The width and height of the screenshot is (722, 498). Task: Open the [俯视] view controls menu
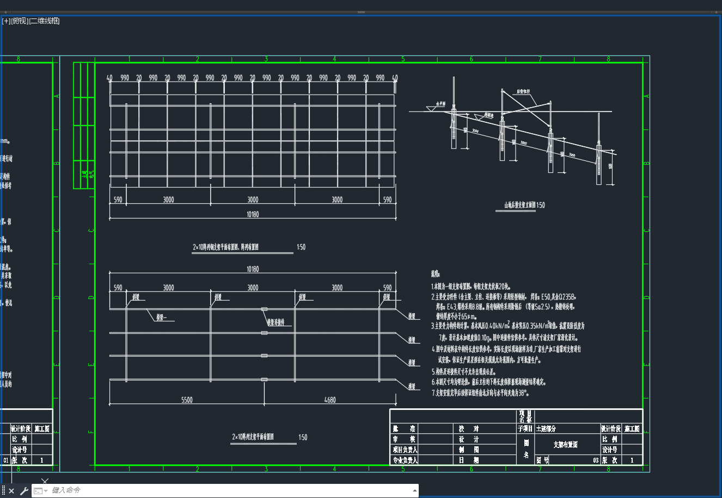(x=19, y=21)
